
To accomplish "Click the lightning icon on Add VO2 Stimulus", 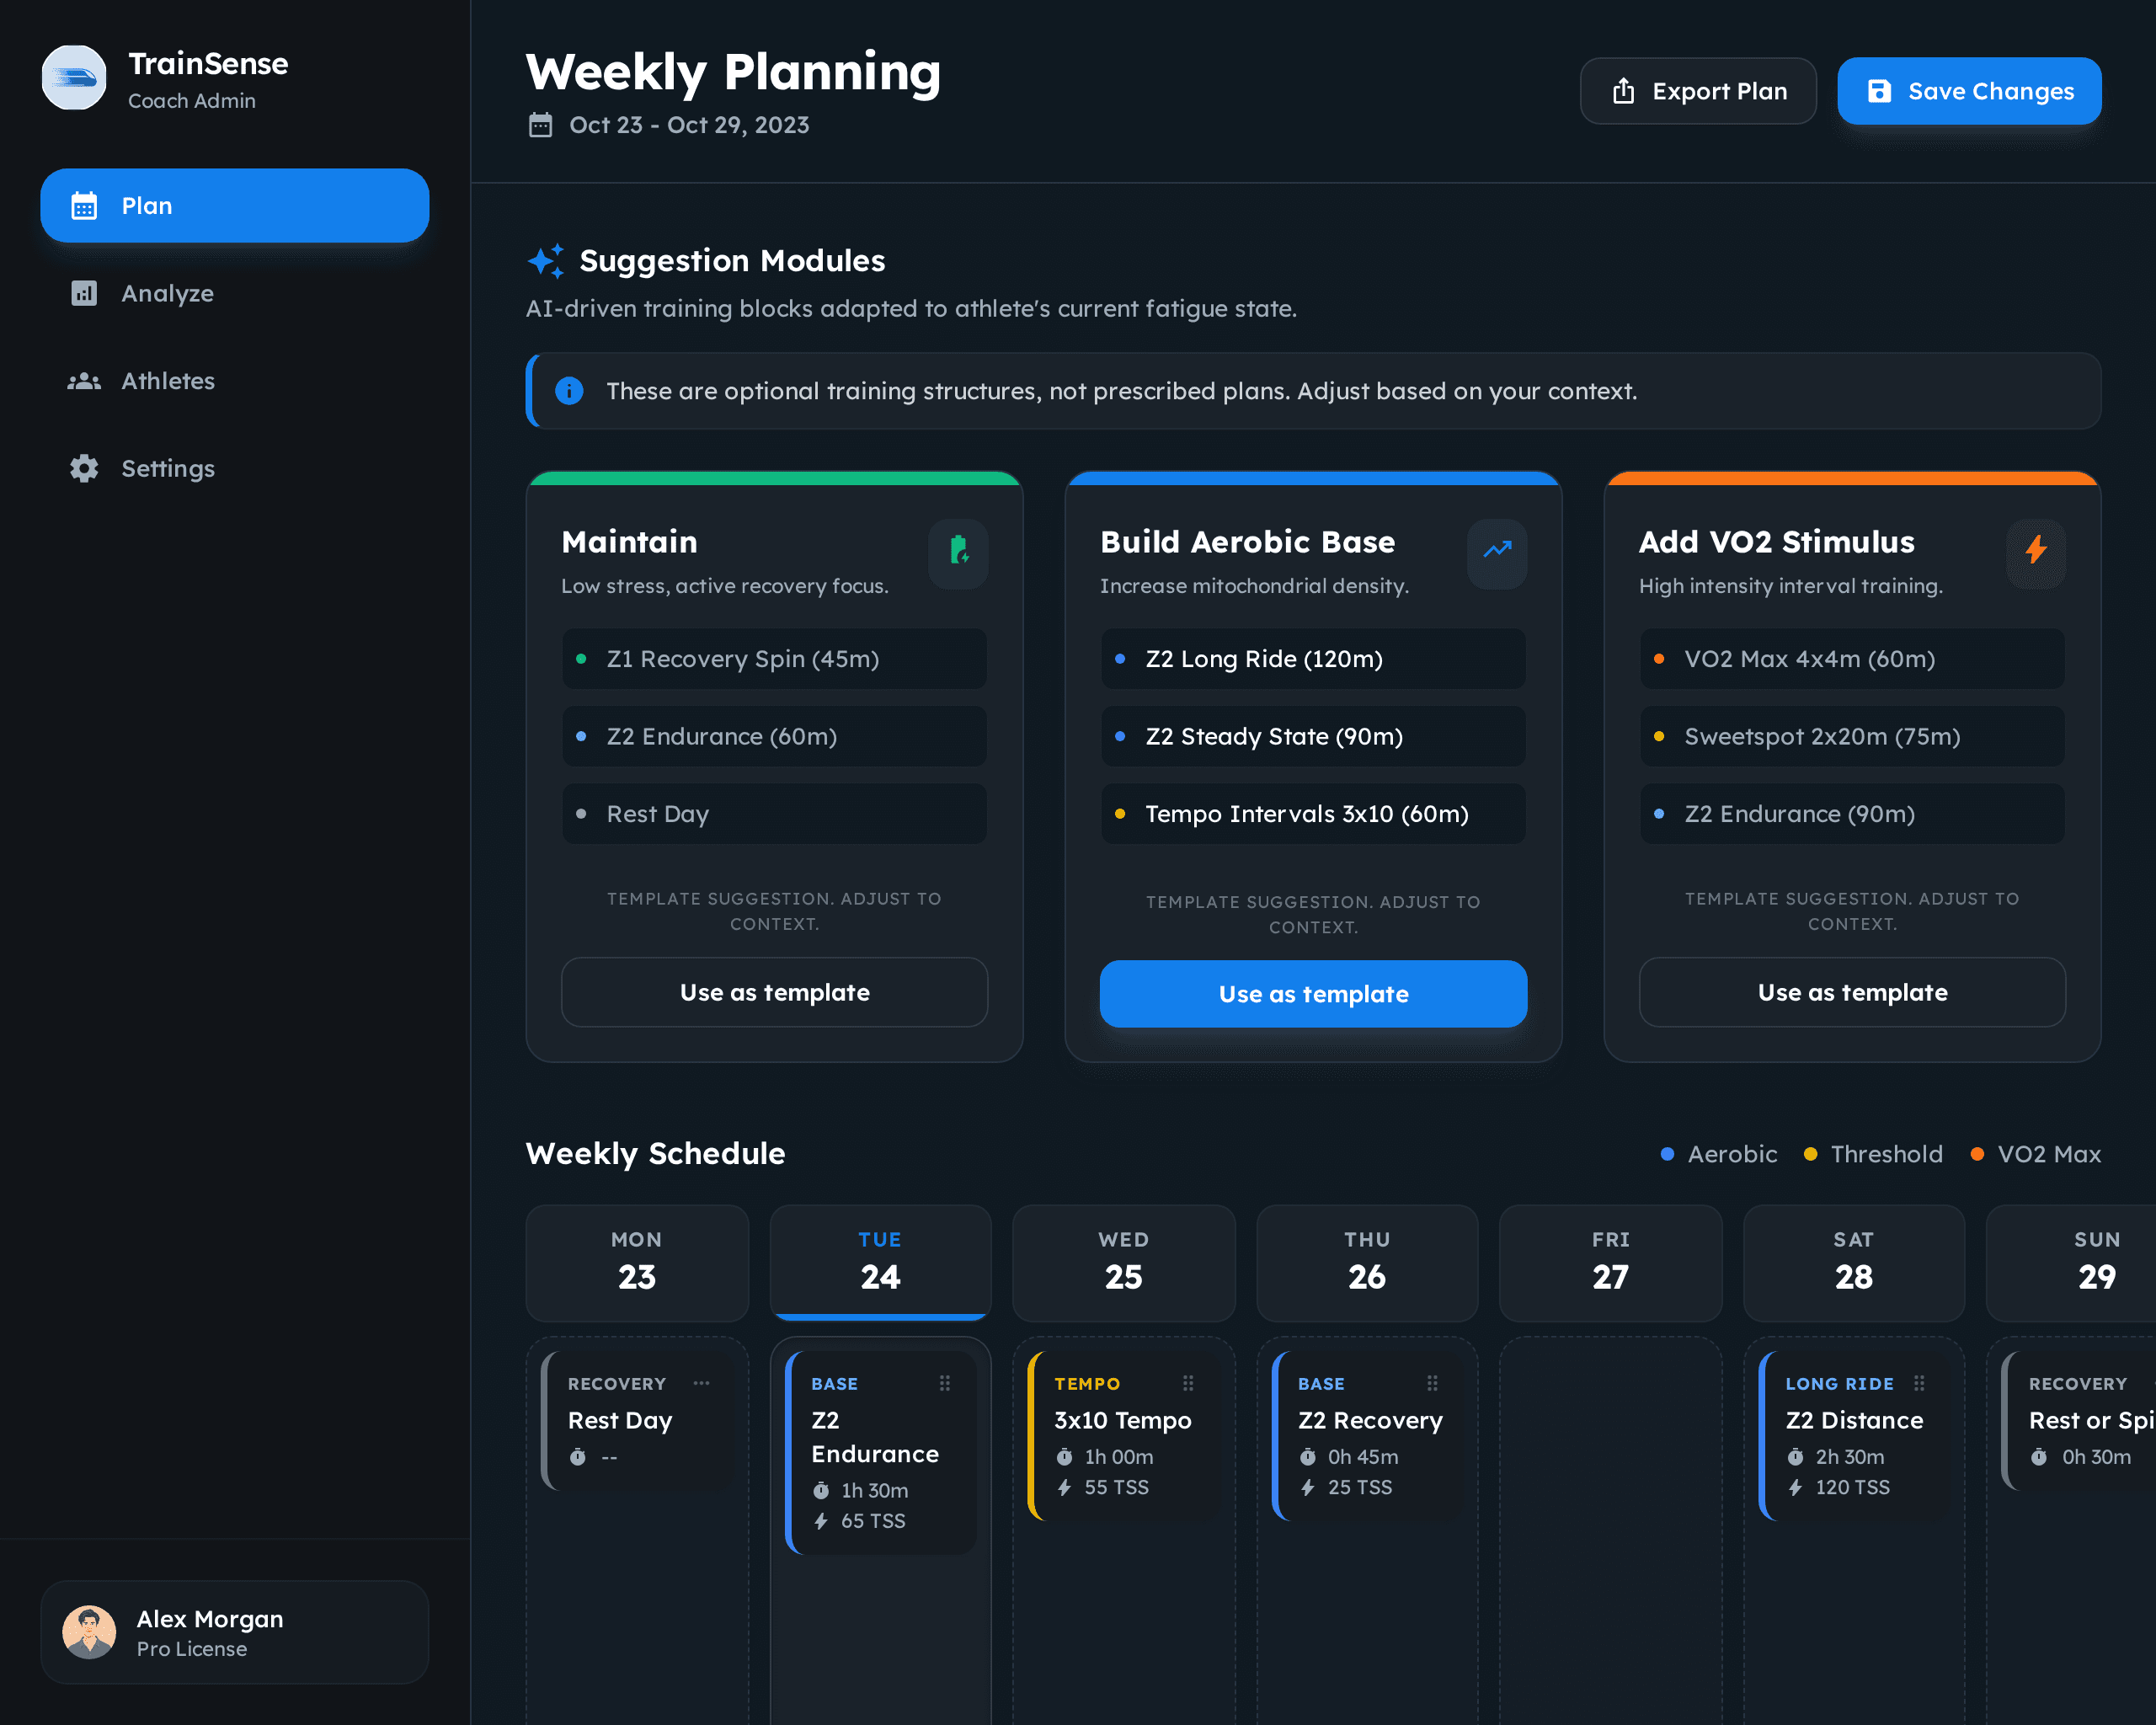I will click(2036, 554).
